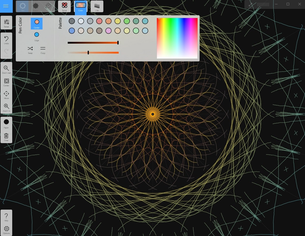The width and height of the screenshot is (305, 236).
Task: Switch to the Color tab
Action: (81, 6)
